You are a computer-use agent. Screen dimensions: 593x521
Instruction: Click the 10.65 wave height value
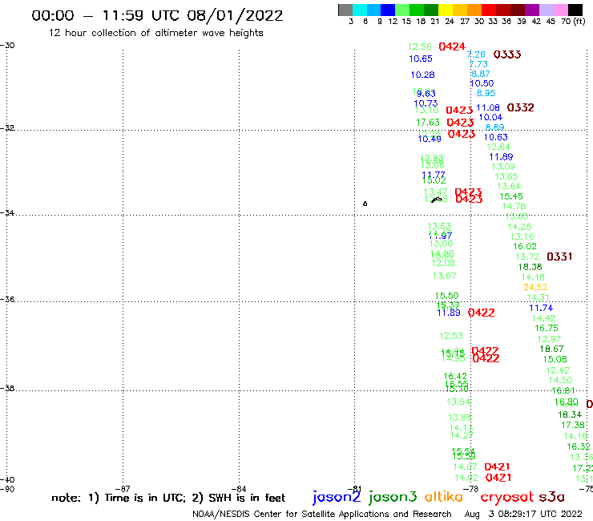[x=421, y=59]
